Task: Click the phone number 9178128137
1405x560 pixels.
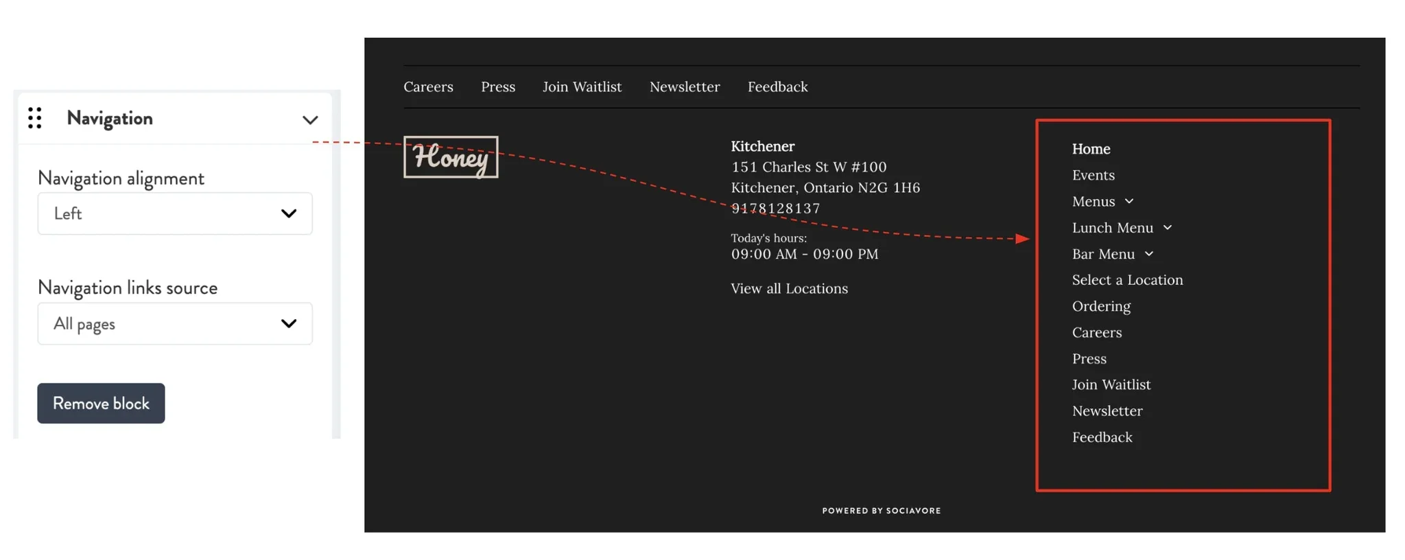Action: [775, 208]
